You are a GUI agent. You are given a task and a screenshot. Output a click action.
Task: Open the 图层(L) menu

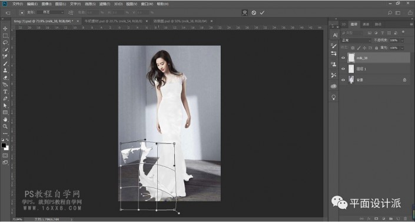coord(61,4)
